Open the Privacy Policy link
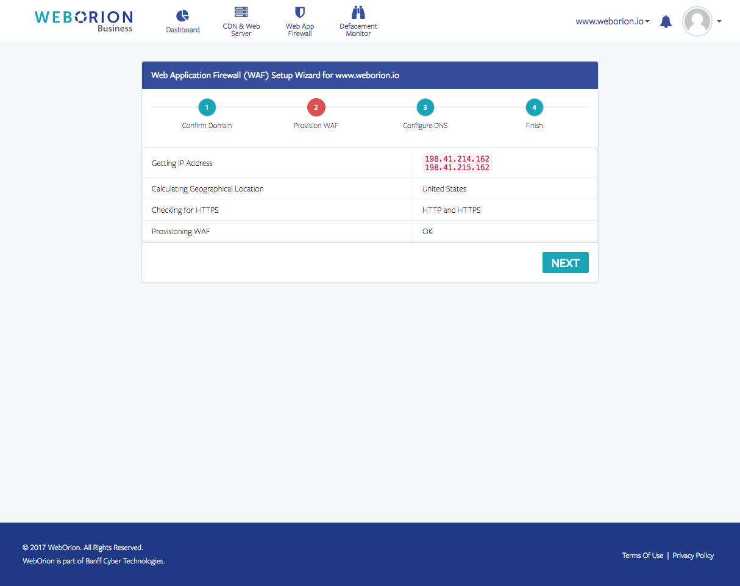740x586 pixels. 693,556
